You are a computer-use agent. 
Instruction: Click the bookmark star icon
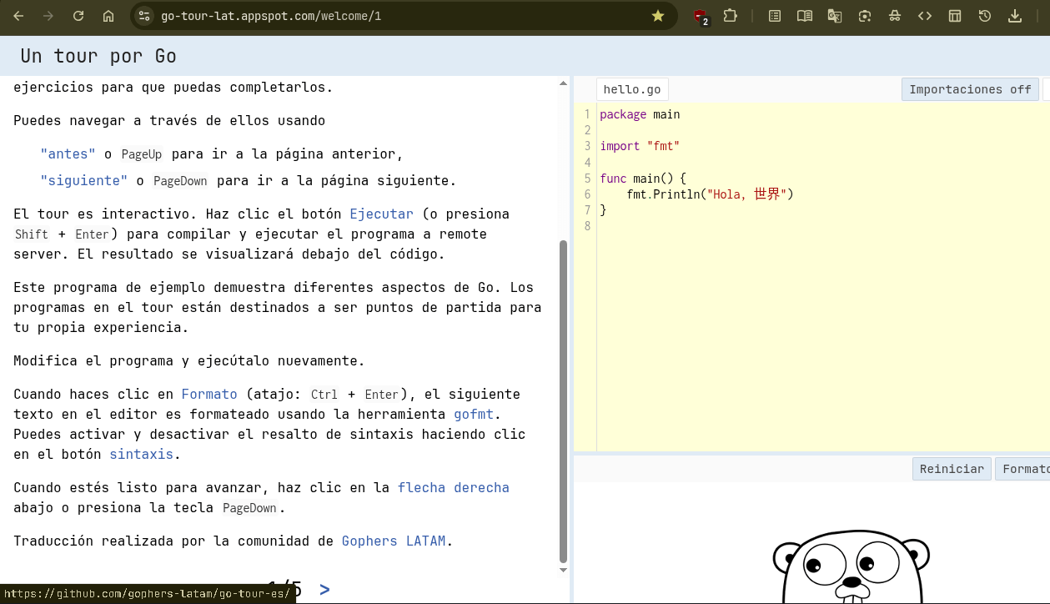point(658,16)
